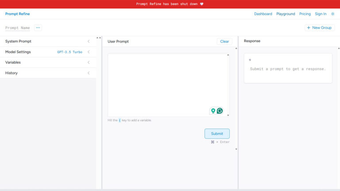Click the lightning bolt icon in Response card
340x191 pixels.
(250, 60)
